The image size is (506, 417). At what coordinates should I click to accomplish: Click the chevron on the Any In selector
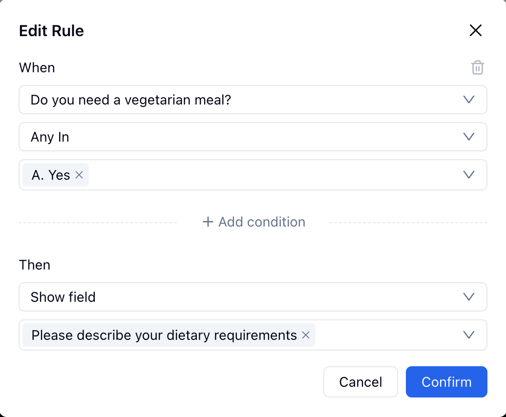468,137
